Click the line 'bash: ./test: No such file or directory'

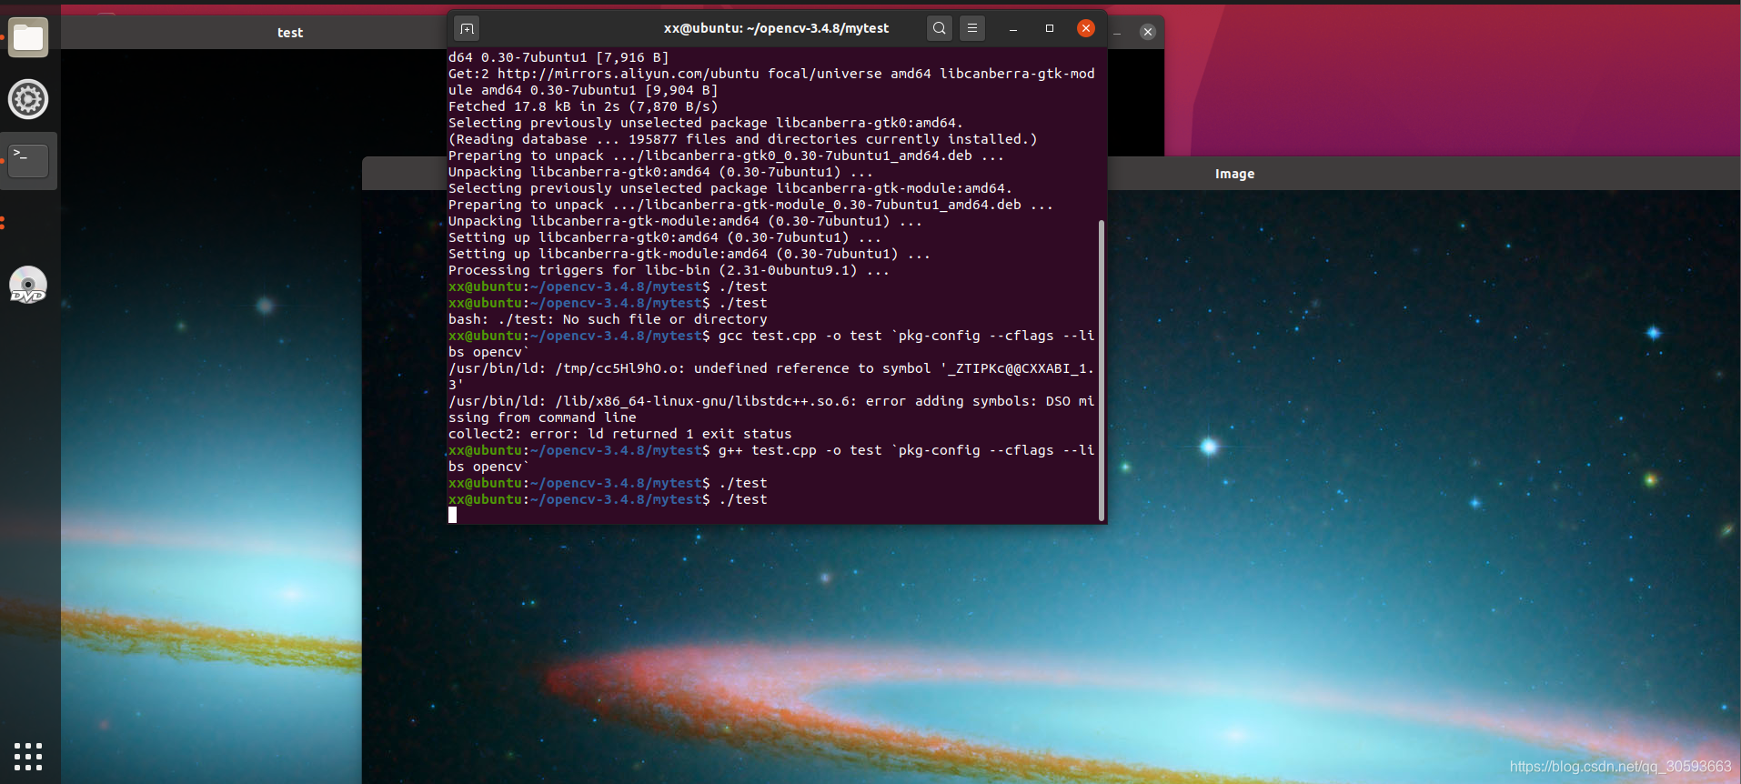pos(608,319)
